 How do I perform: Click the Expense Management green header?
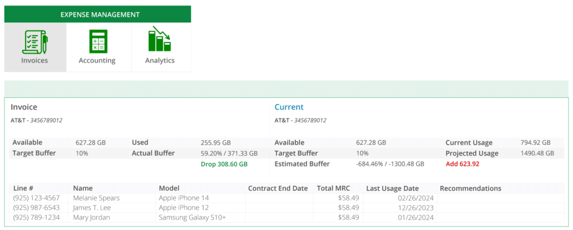coord(97,15)
